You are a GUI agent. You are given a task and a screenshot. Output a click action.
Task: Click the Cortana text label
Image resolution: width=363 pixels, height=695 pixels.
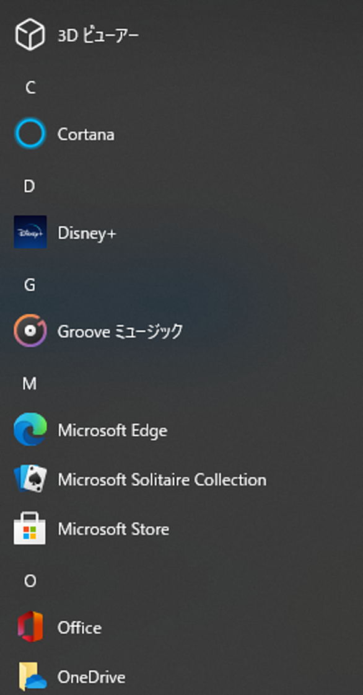coord(86,135)
